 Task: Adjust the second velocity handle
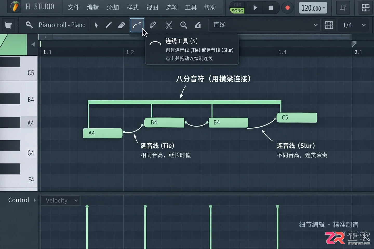145,207
